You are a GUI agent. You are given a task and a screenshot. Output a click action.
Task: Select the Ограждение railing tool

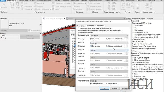tap(79, 3)
